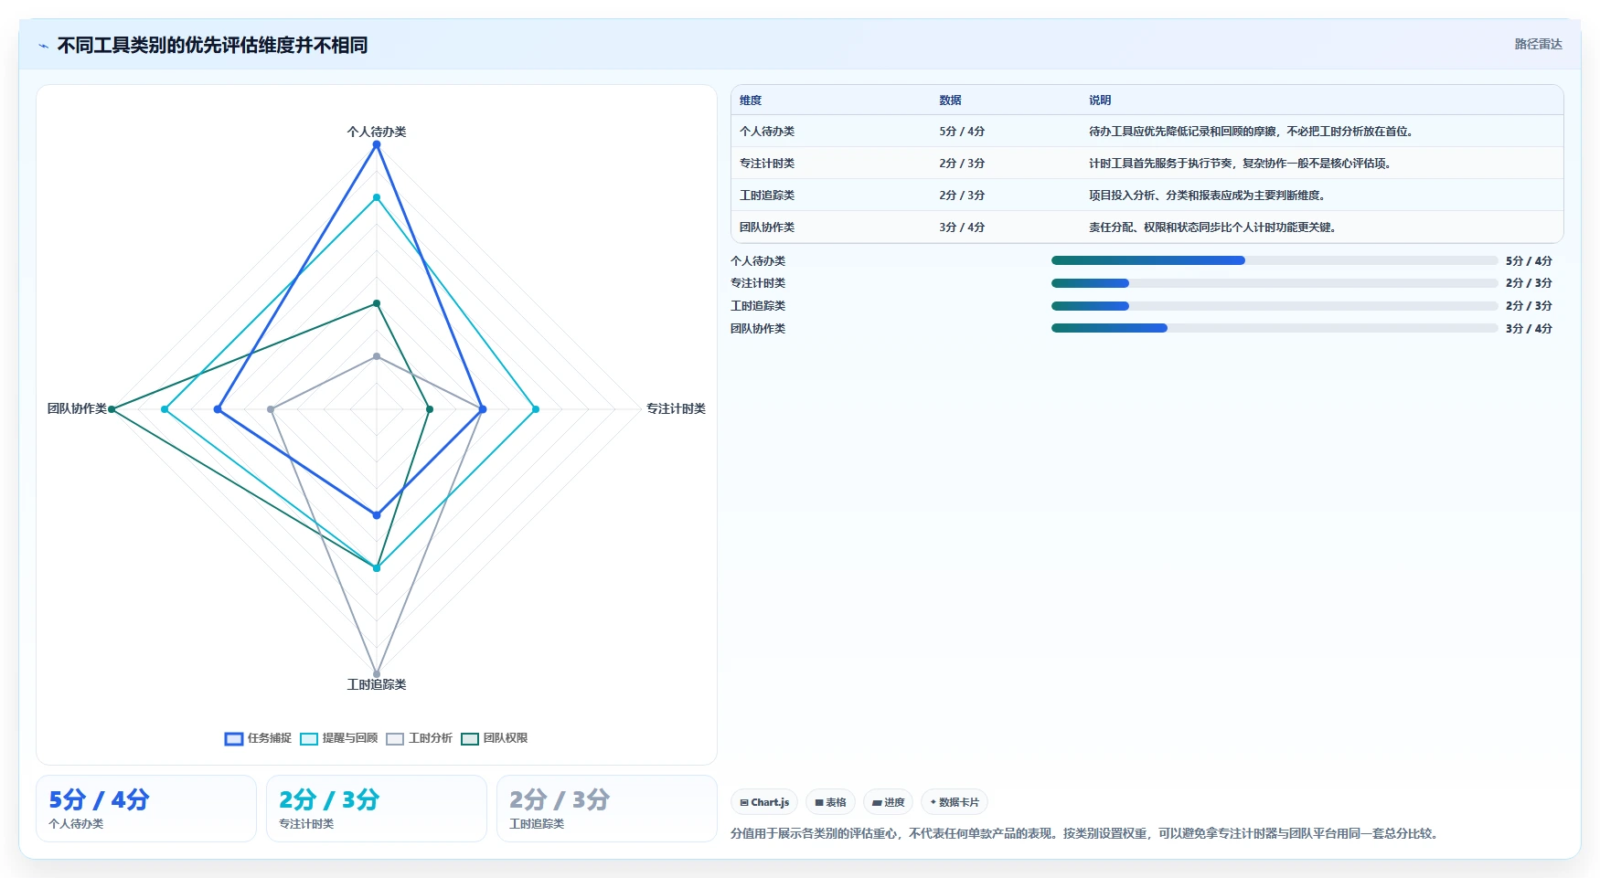1600x878 pixels.
Task: Click the description starting 责任分配、权限
Action: tap(1214, 227)
